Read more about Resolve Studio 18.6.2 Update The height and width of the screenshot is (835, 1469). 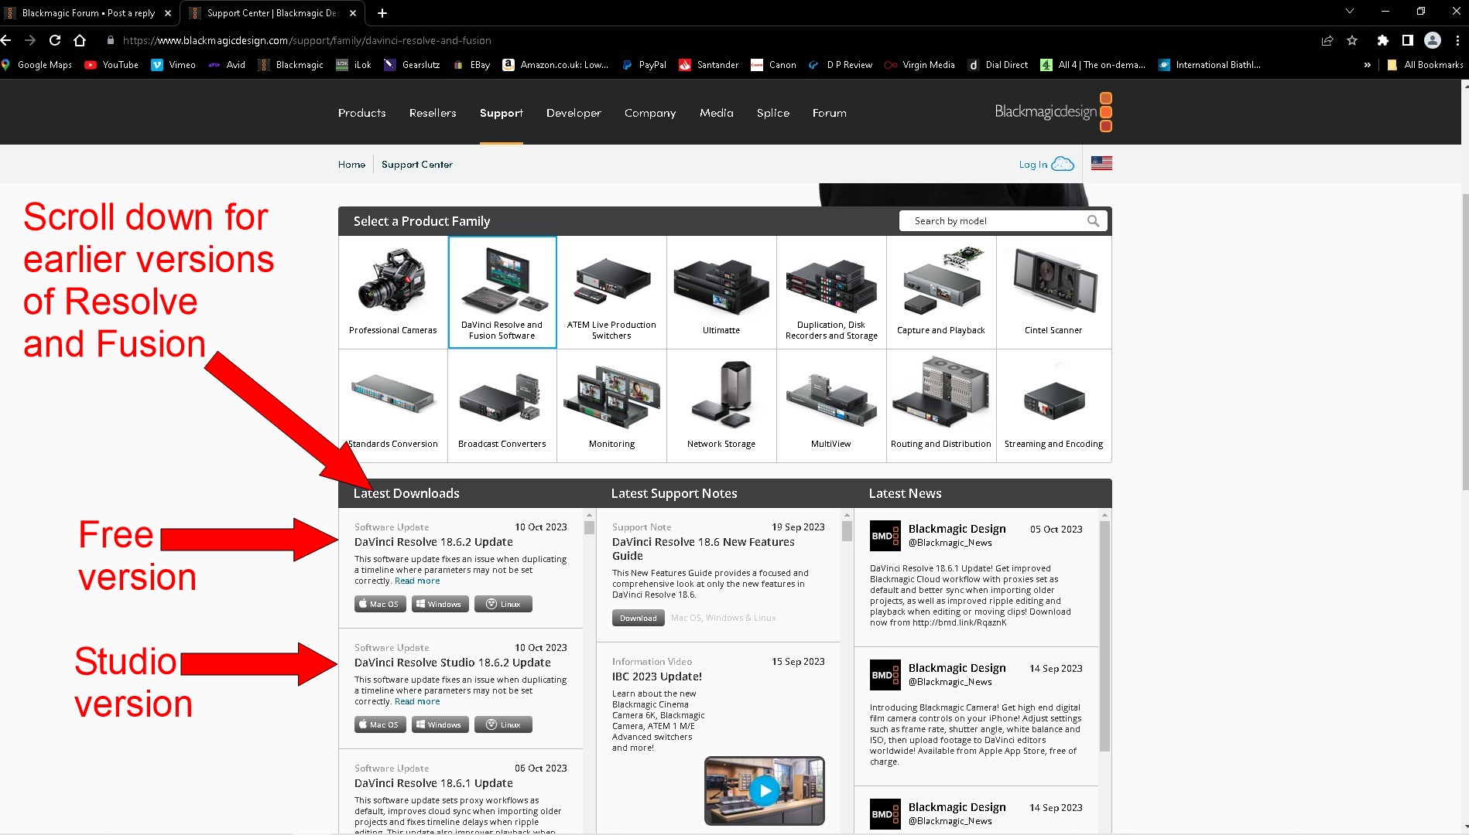pos(417,701)
